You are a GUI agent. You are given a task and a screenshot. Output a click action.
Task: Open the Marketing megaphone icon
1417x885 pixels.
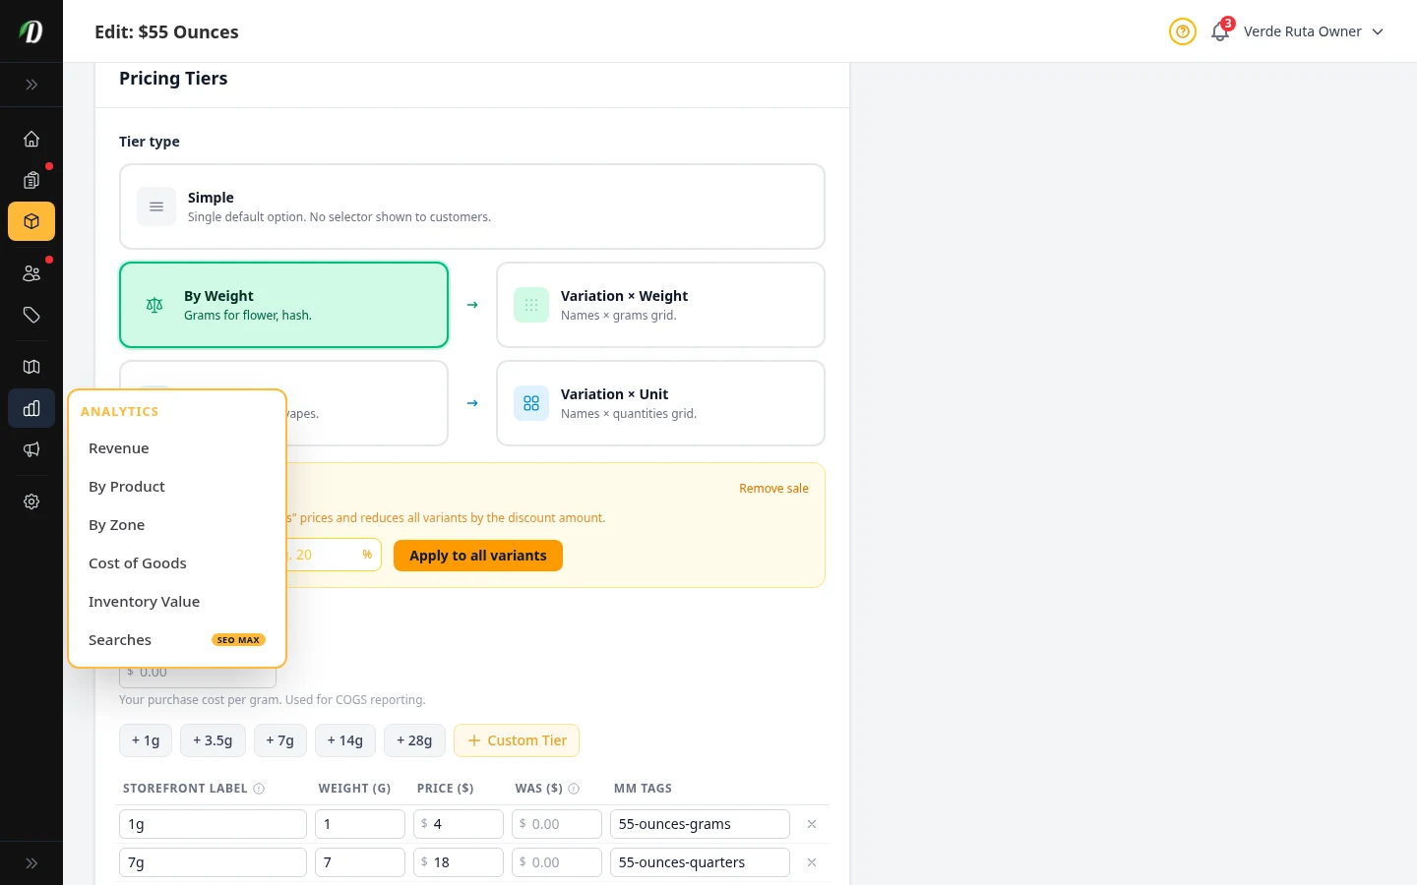31,449
